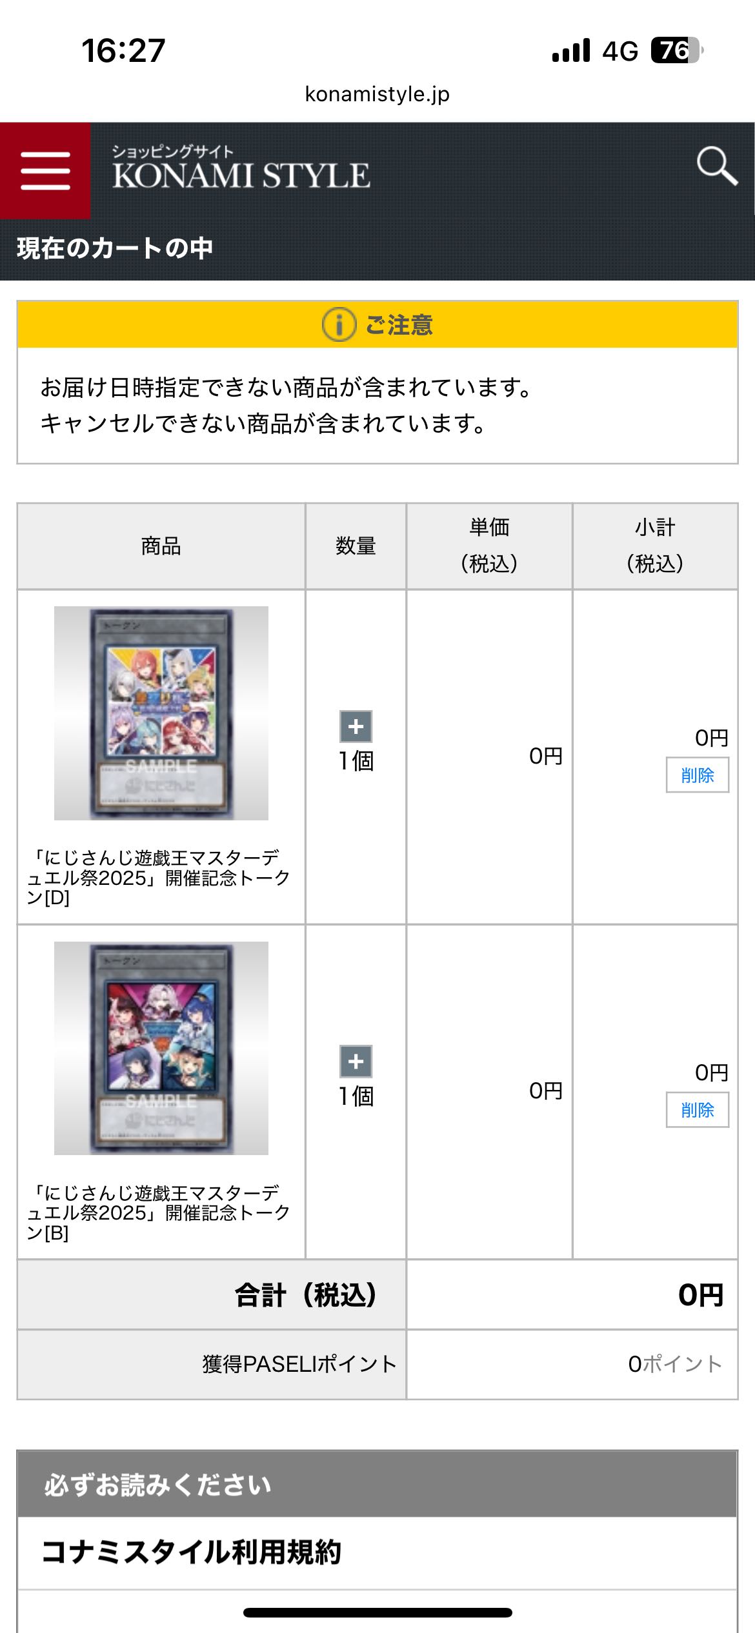Increase quantity of token [B]
The height and width of the screenshot is (1633, 755).
coord(356,1062)
